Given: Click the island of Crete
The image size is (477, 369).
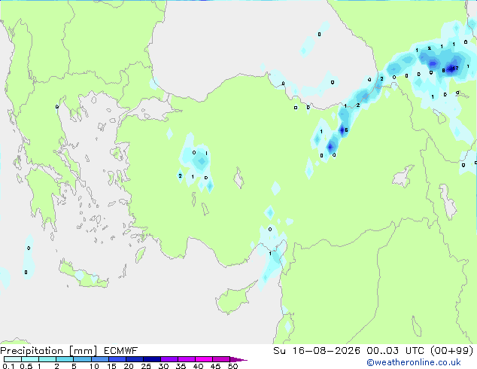Looking at the screenshot, I should (x=83, y=276).
